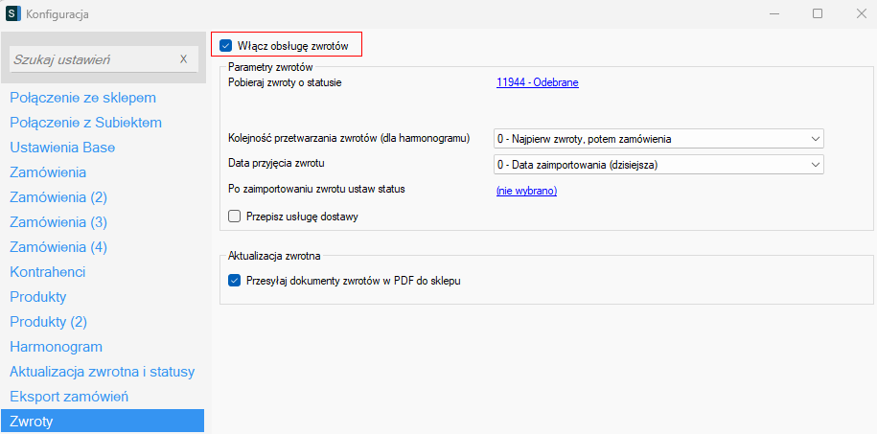Open Aktualizacja zwrotna i statusy section
The height and width of the screenshot is (434, 877).
[x=102, y=372]
